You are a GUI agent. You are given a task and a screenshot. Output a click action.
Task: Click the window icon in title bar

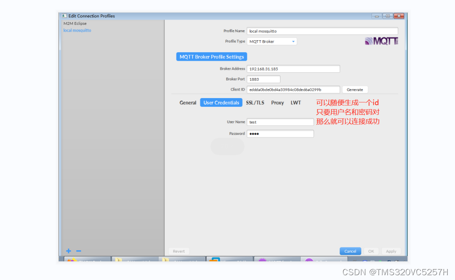64,16
